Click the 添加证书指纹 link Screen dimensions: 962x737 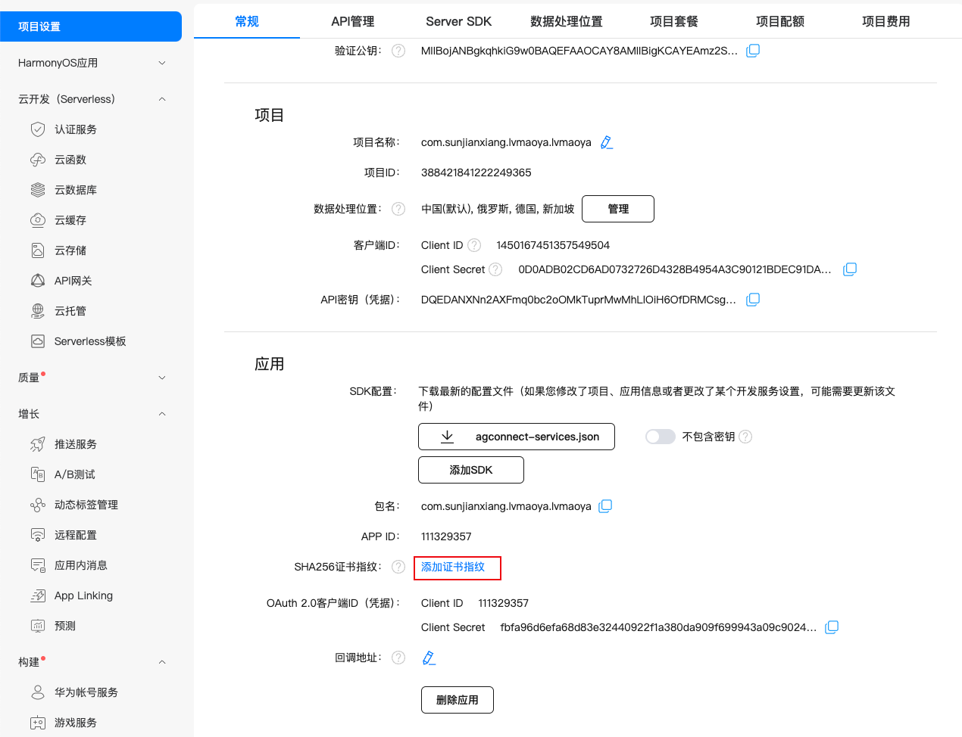[453, 567]
